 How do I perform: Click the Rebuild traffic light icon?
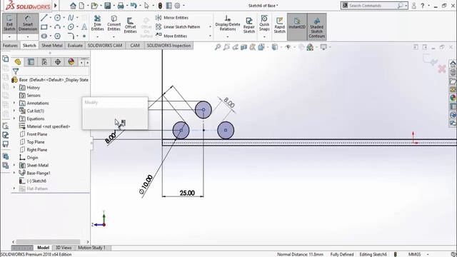tap(160, 6)
